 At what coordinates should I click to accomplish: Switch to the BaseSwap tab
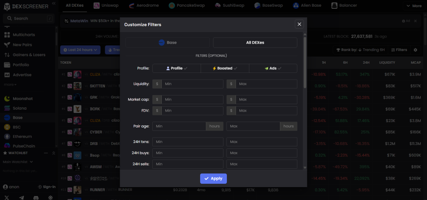click(269, 5)
